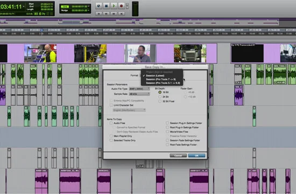Check the Main Playlist Only checkbox
The height and width of the screenshot is (194, 296).
111,136
